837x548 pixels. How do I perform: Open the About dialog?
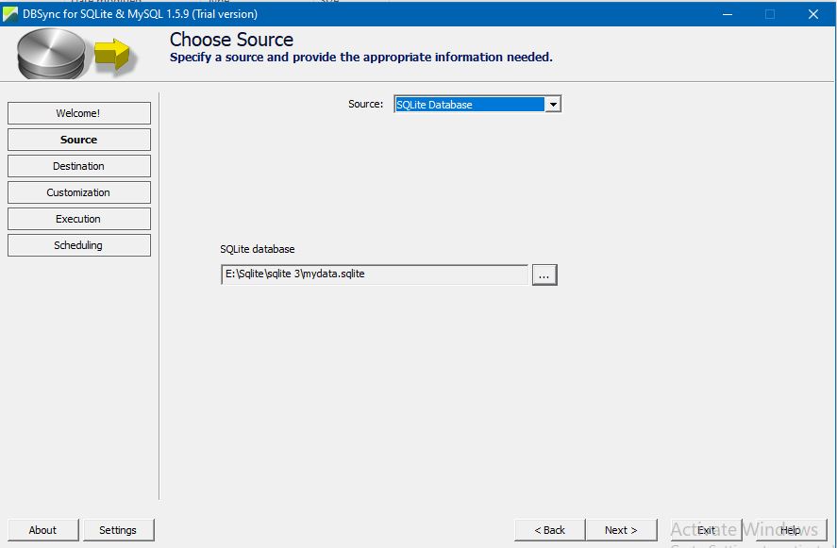pos(42,530)
